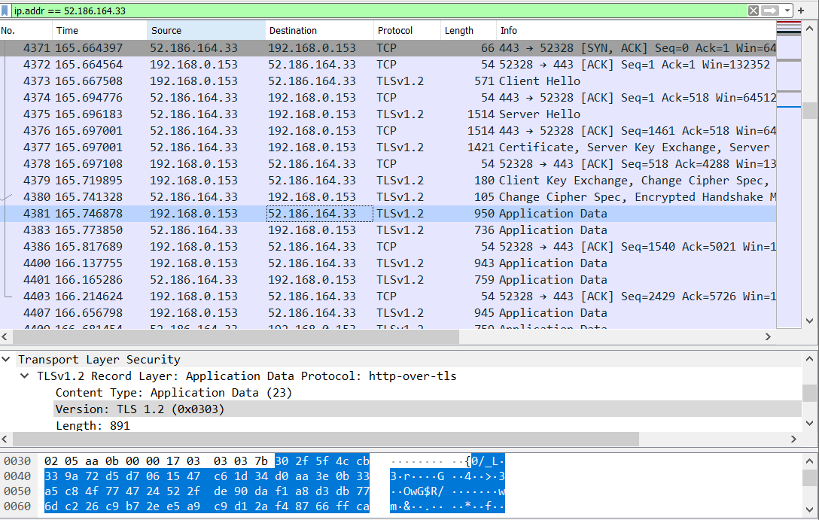Viewport: 819px width, 520px height.
Task: Select packet 4407 Application Data with length 945
Action: click(388, 313)
